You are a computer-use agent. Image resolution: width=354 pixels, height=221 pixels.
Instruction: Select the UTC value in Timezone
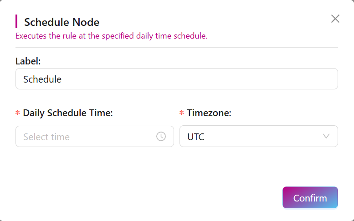click(196, 137)
